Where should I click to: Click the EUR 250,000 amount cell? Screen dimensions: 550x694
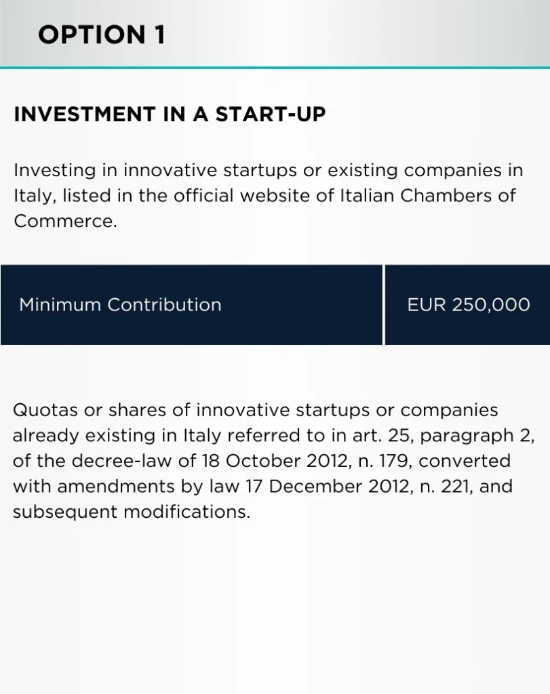468,304
